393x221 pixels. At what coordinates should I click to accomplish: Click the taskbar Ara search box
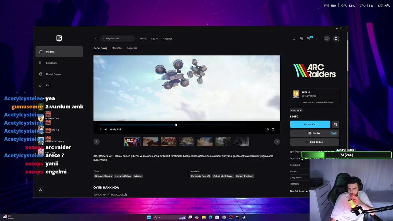pyautogui.click(x=170, y=217)
